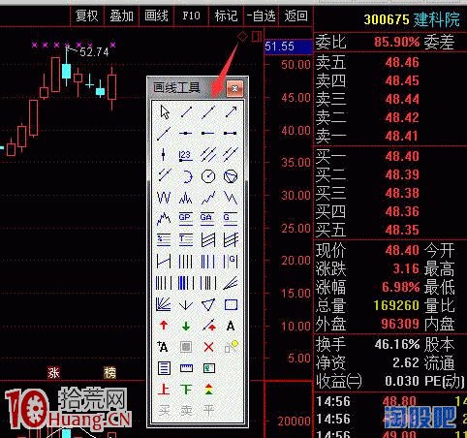Select the letter A text tool

coord(231,326)
